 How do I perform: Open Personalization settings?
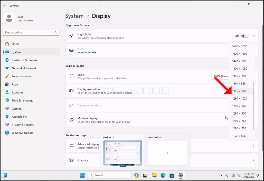click(31, 76)
